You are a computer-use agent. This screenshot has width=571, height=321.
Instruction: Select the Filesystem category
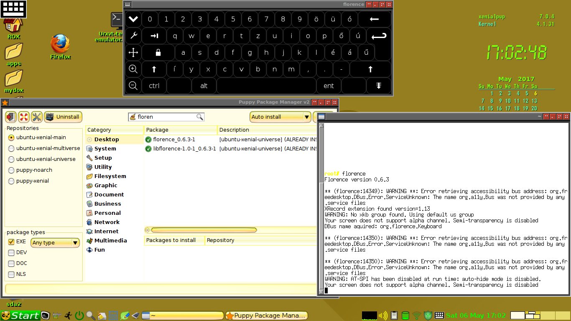click(115, 176)
